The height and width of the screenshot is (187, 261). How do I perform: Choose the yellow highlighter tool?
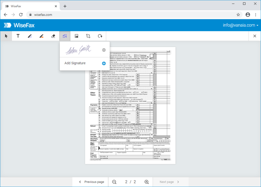tap(41, 36)
